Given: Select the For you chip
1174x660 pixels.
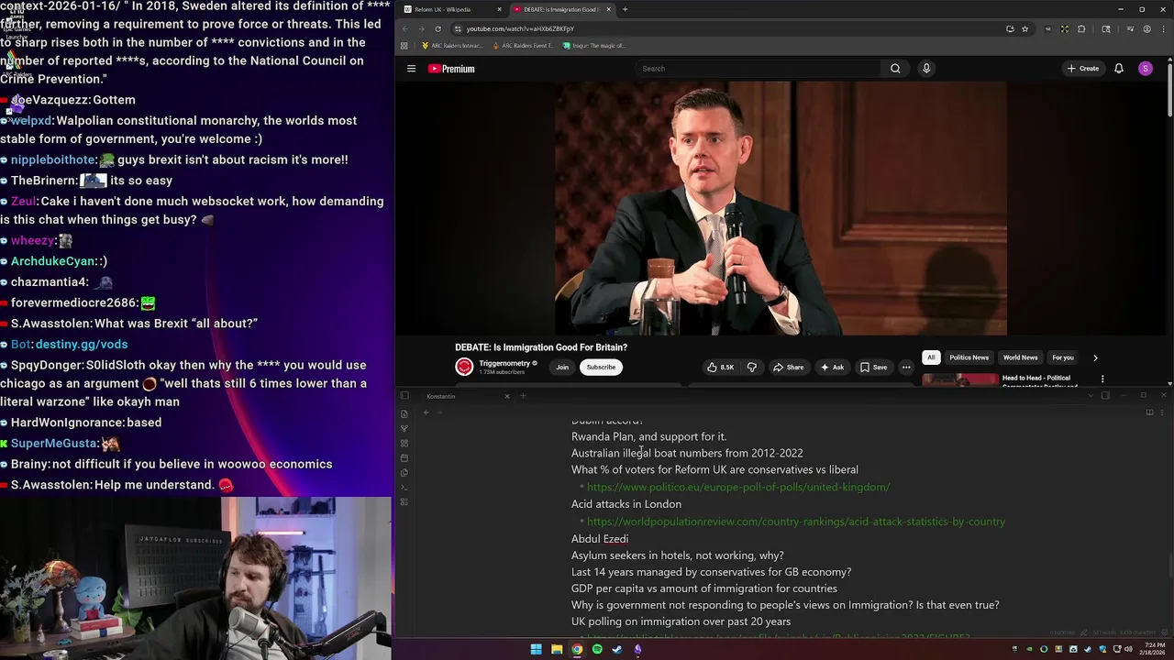Looking at the screenshot, I should 1062,357.
